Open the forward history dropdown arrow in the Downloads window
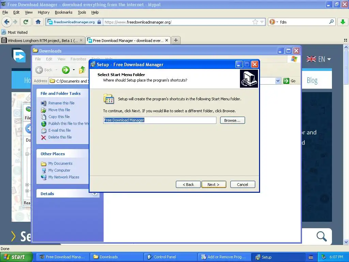This screenshot has width=349, height=262. (x=74, y=70)
